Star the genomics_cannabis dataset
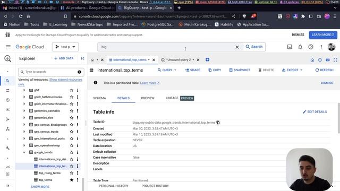 coord(72,111)
